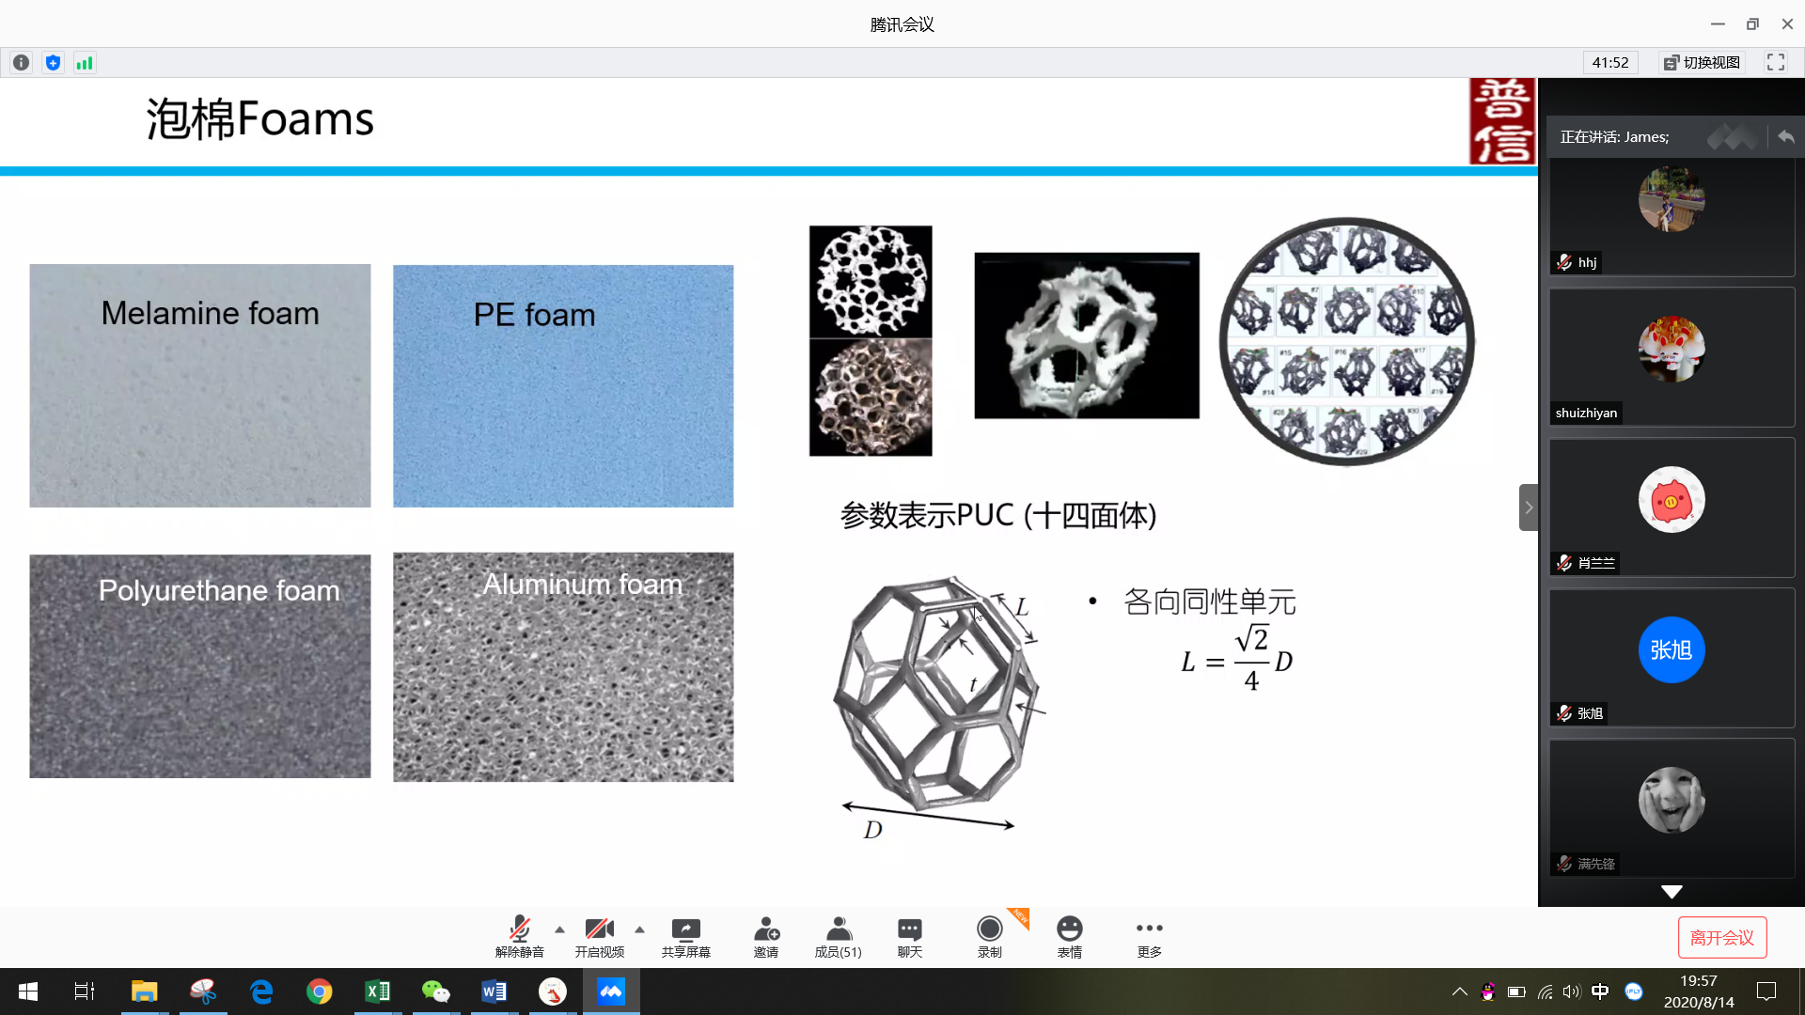1805x1015 pixels.
Task: Toggle fullscreen mode
Action: click(x=1775, y=62)
